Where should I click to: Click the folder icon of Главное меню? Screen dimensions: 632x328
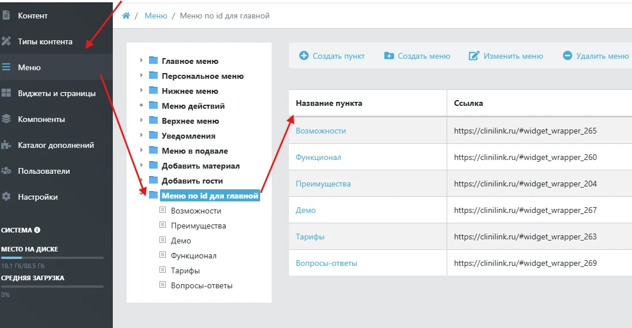click(x=153, y=60)
